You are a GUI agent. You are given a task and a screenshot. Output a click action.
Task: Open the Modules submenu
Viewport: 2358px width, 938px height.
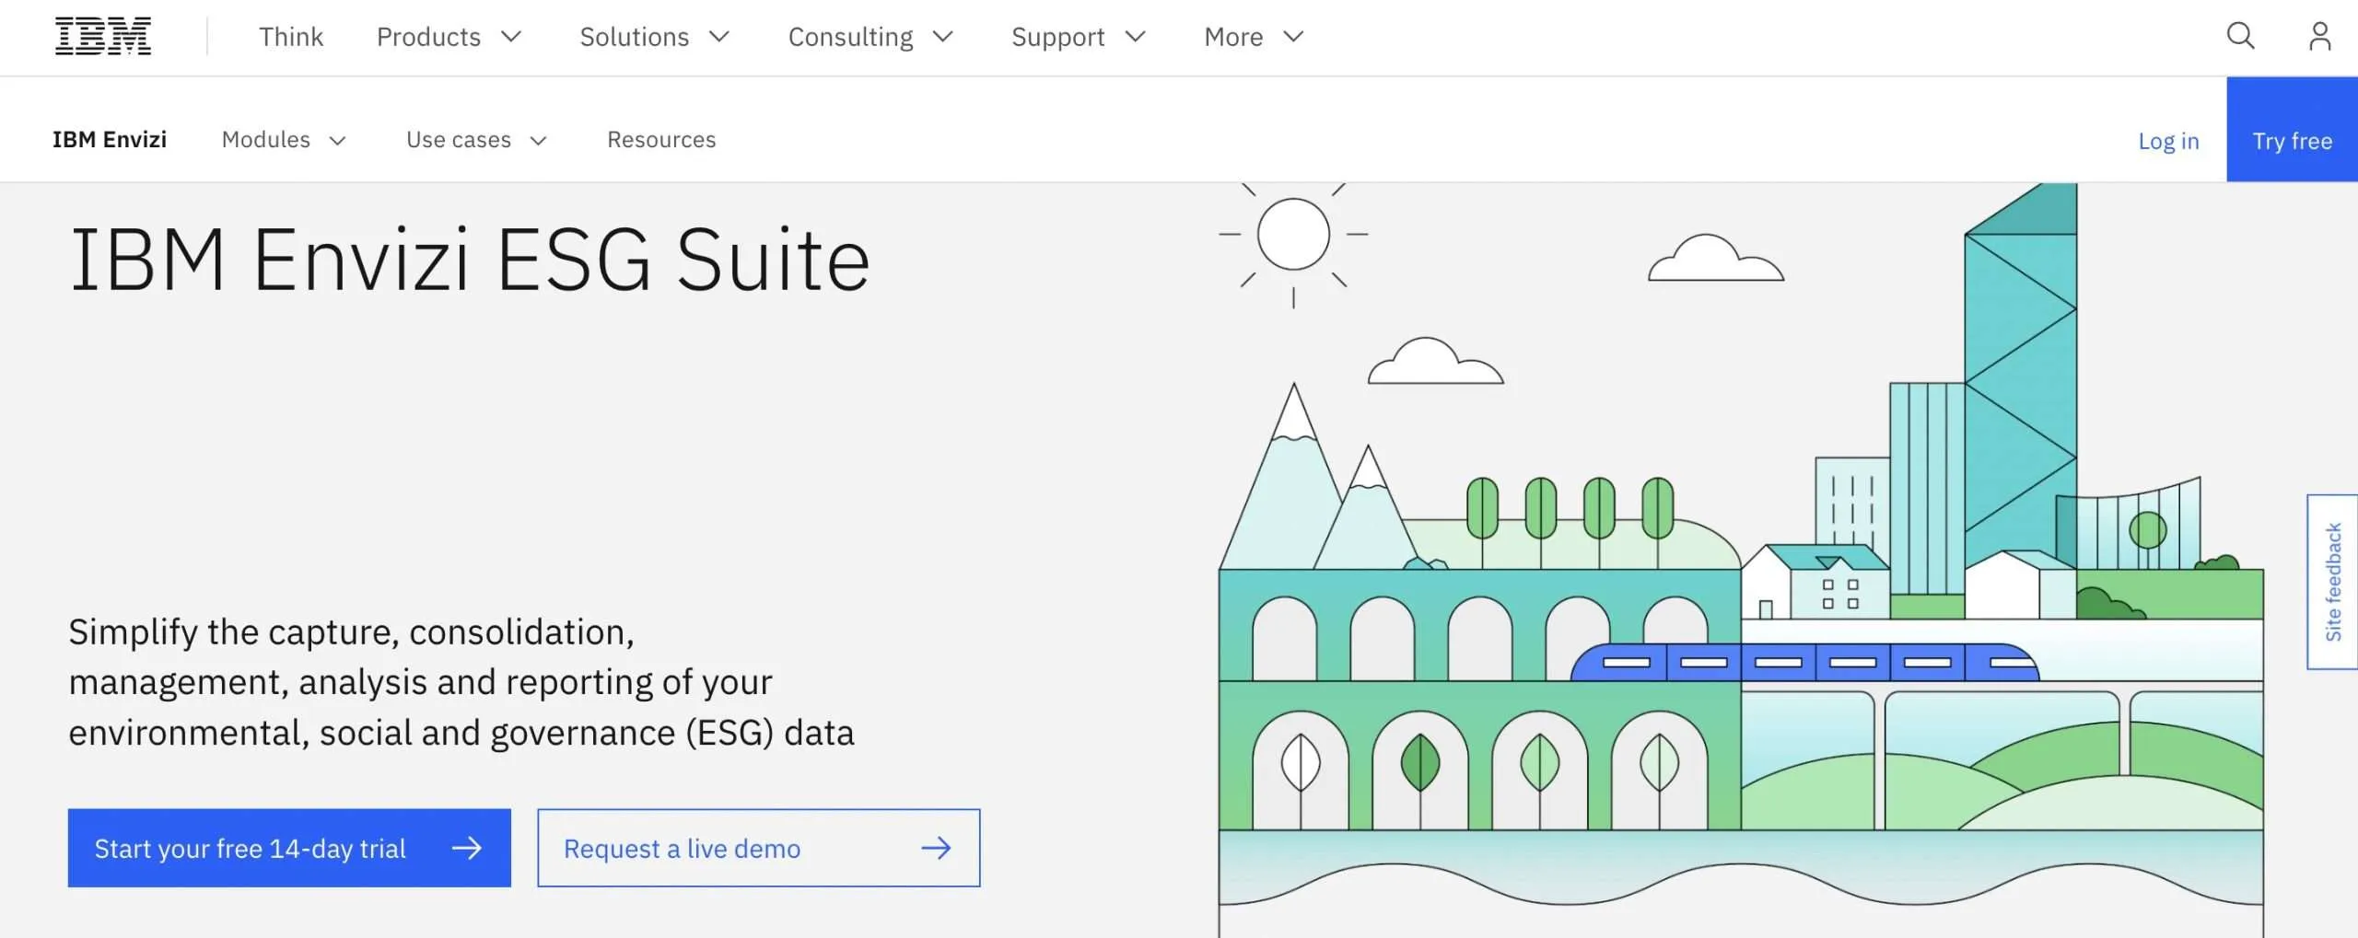click(x=285, y=140)
